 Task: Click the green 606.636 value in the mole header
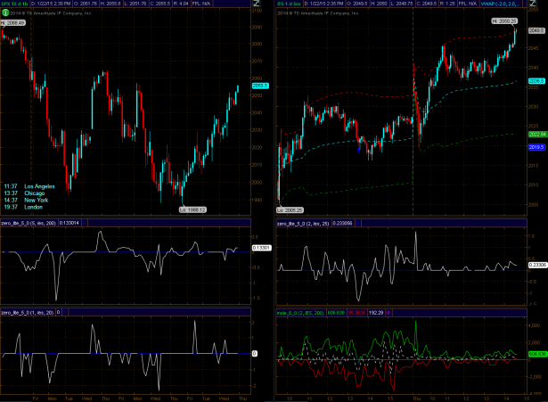point(336,313)
